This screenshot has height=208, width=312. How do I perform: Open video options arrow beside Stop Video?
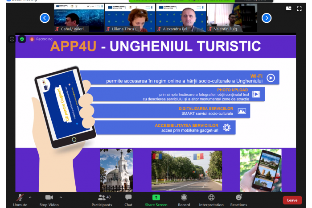[x=61, y=197]
